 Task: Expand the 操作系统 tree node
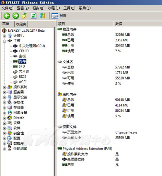(x=5, y=87)
